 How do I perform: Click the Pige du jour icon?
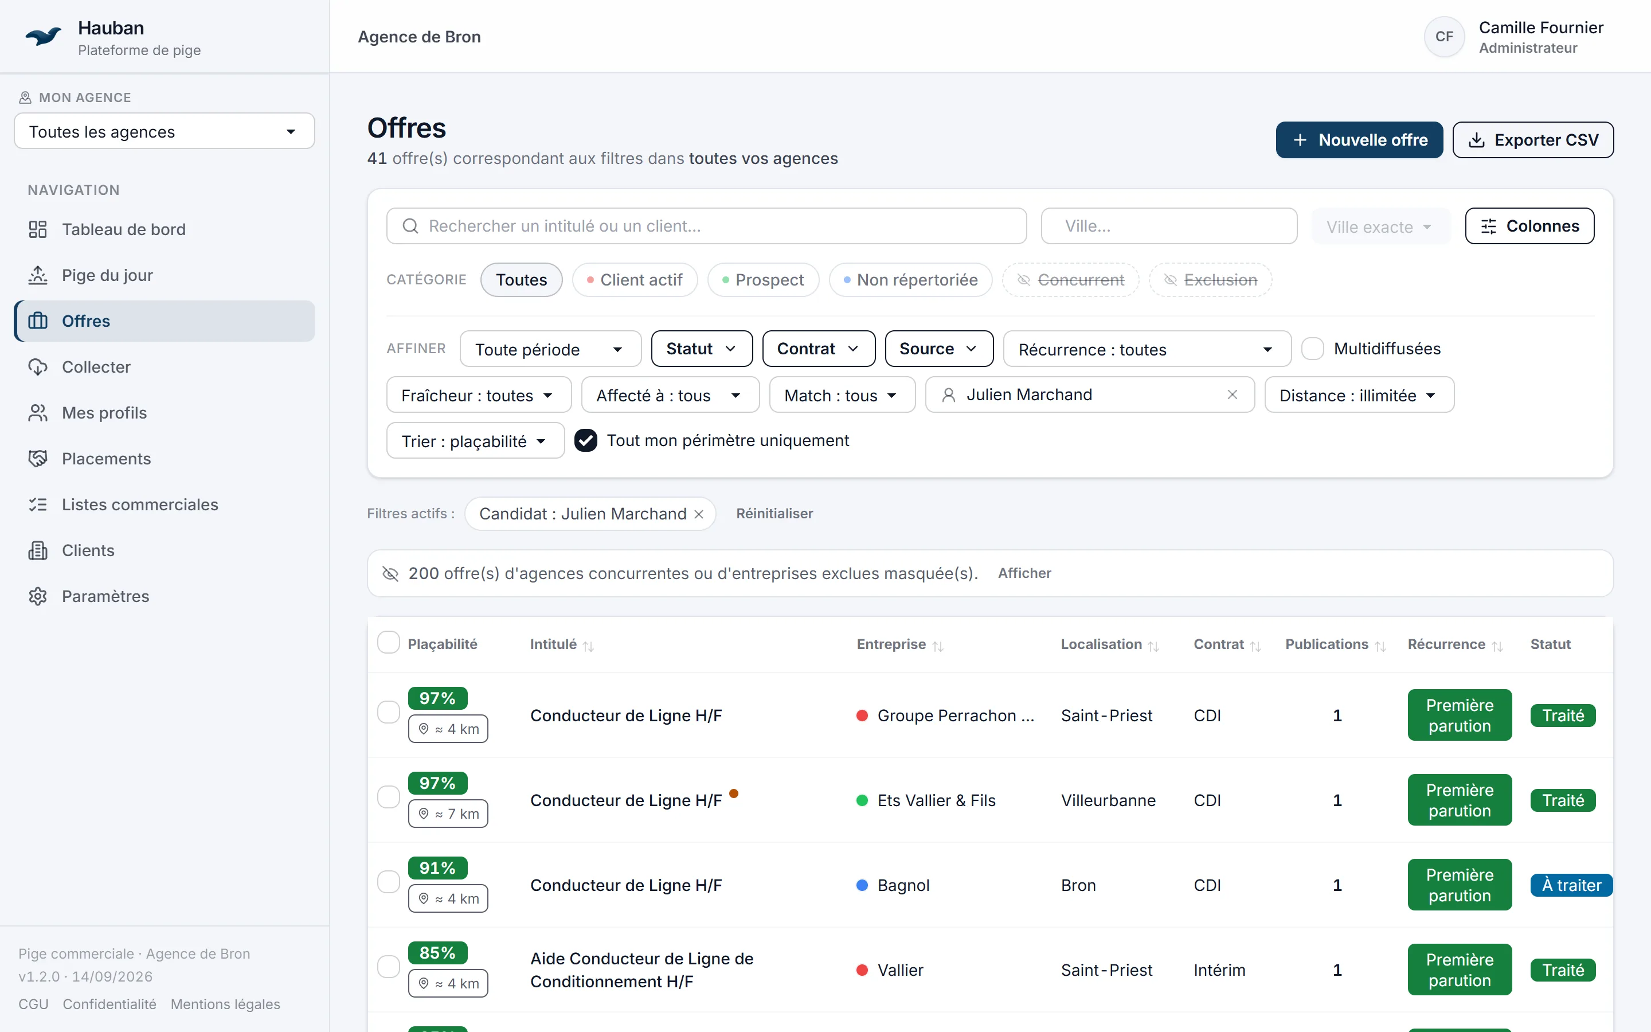coord(37,275)
